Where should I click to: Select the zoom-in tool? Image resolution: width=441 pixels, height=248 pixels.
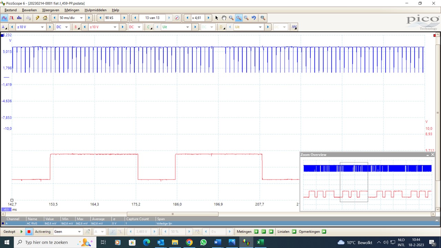239,18
